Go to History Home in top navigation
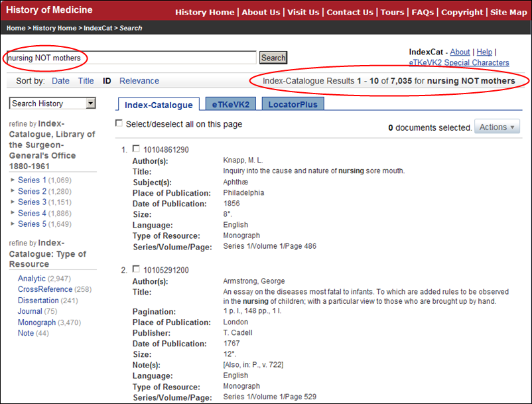The width and height of the screenshot is (532, 404). pyautogui.click(x=204, y=12)
